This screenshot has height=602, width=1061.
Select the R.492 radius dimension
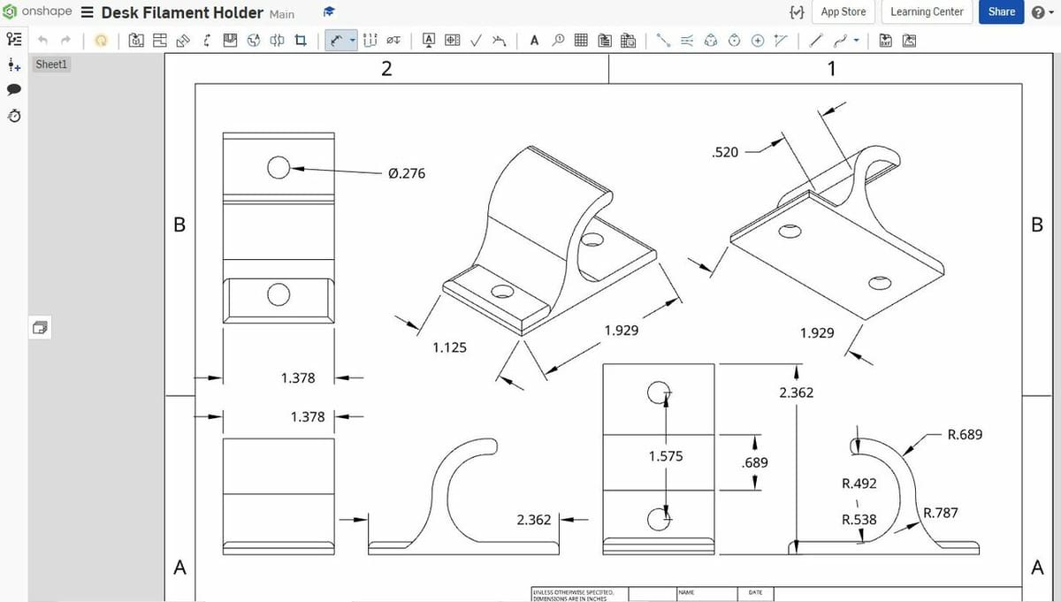tap(859, 484)
